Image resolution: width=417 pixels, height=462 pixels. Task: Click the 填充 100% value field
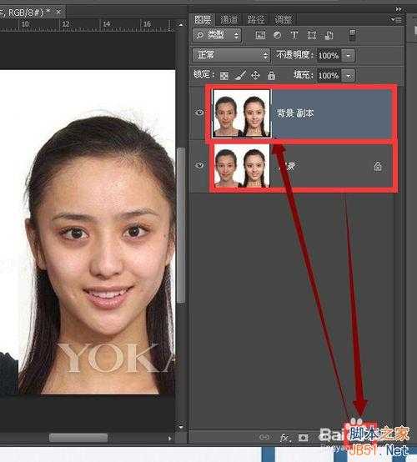pyautogui.click(x=329, y=76)
